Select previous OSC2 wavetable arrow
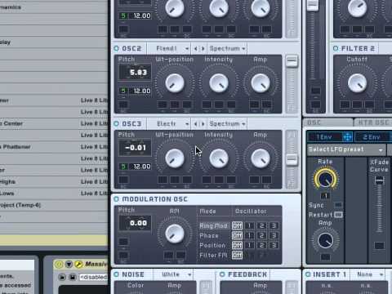392x294 pixels. point(196,48)
